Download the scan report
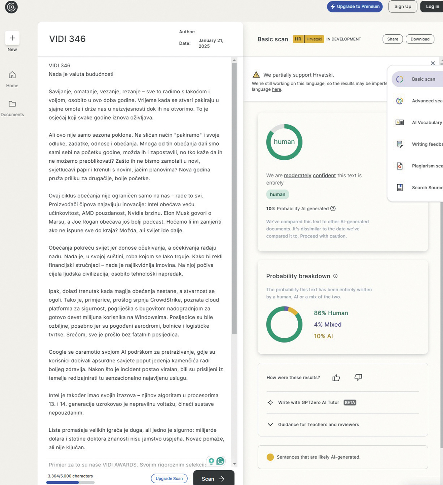The image size is (443, 485). click(x=420, y=39)
